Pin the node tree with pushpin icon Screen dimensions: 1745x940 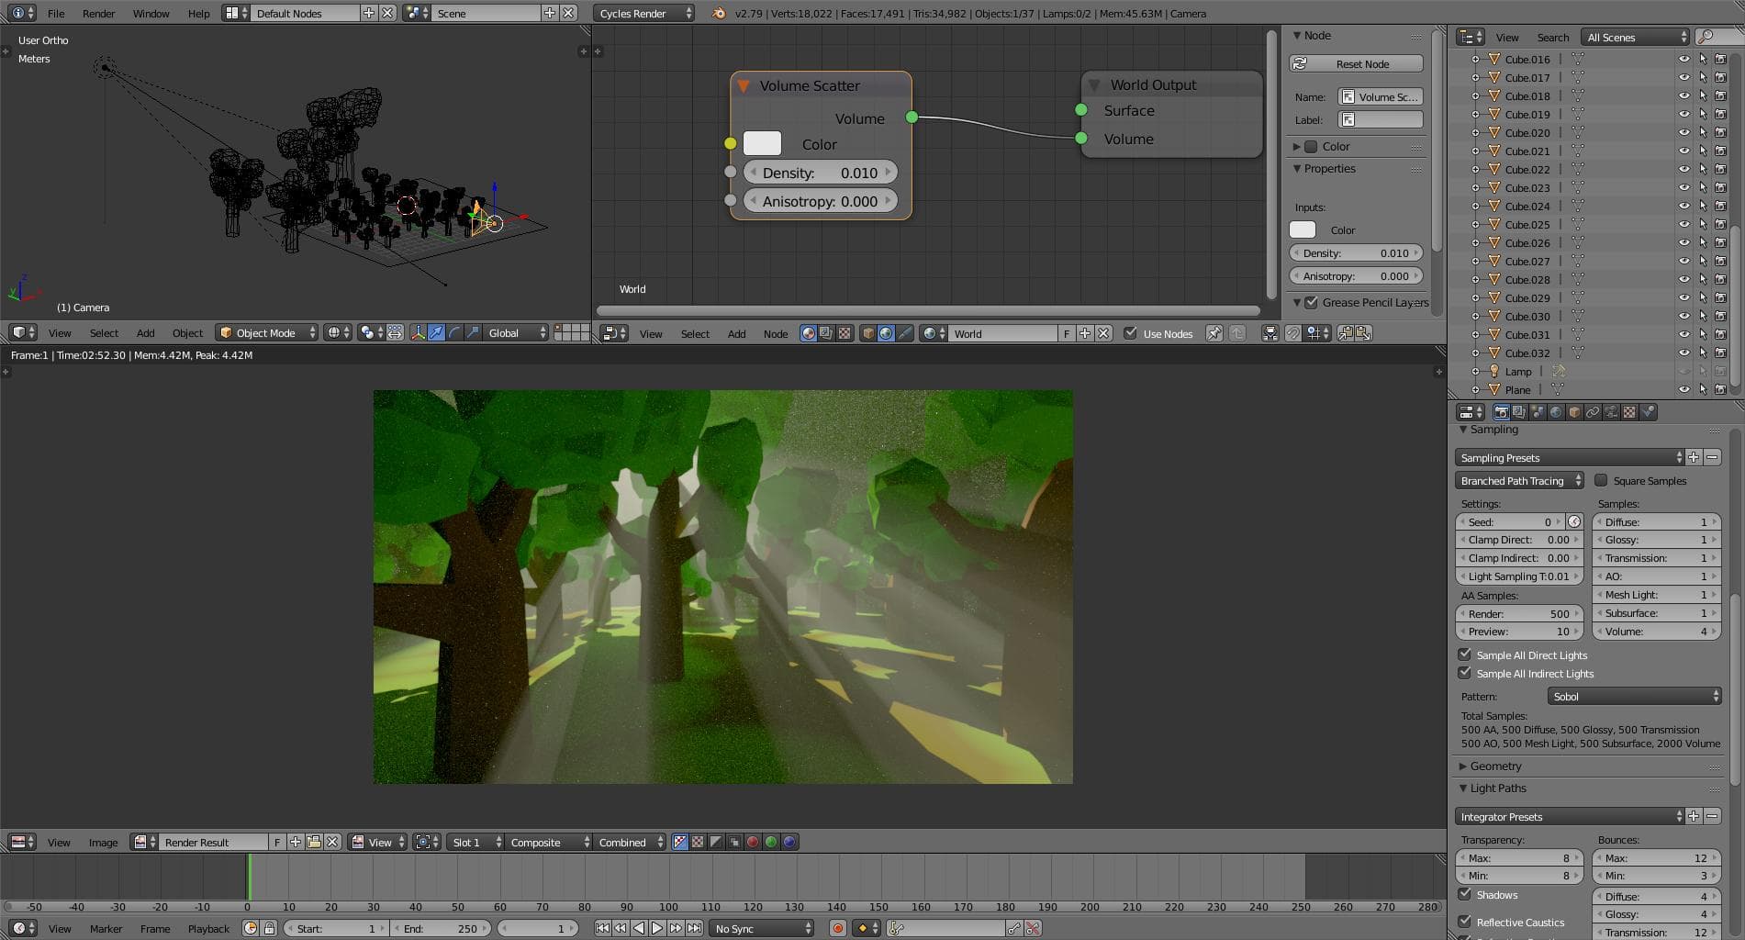click(x=1214, y=333)
